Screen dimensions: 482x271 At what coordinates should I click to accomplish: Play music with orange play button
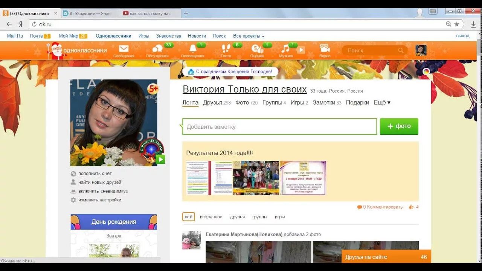pyautogui.click(x=301, y=50)
